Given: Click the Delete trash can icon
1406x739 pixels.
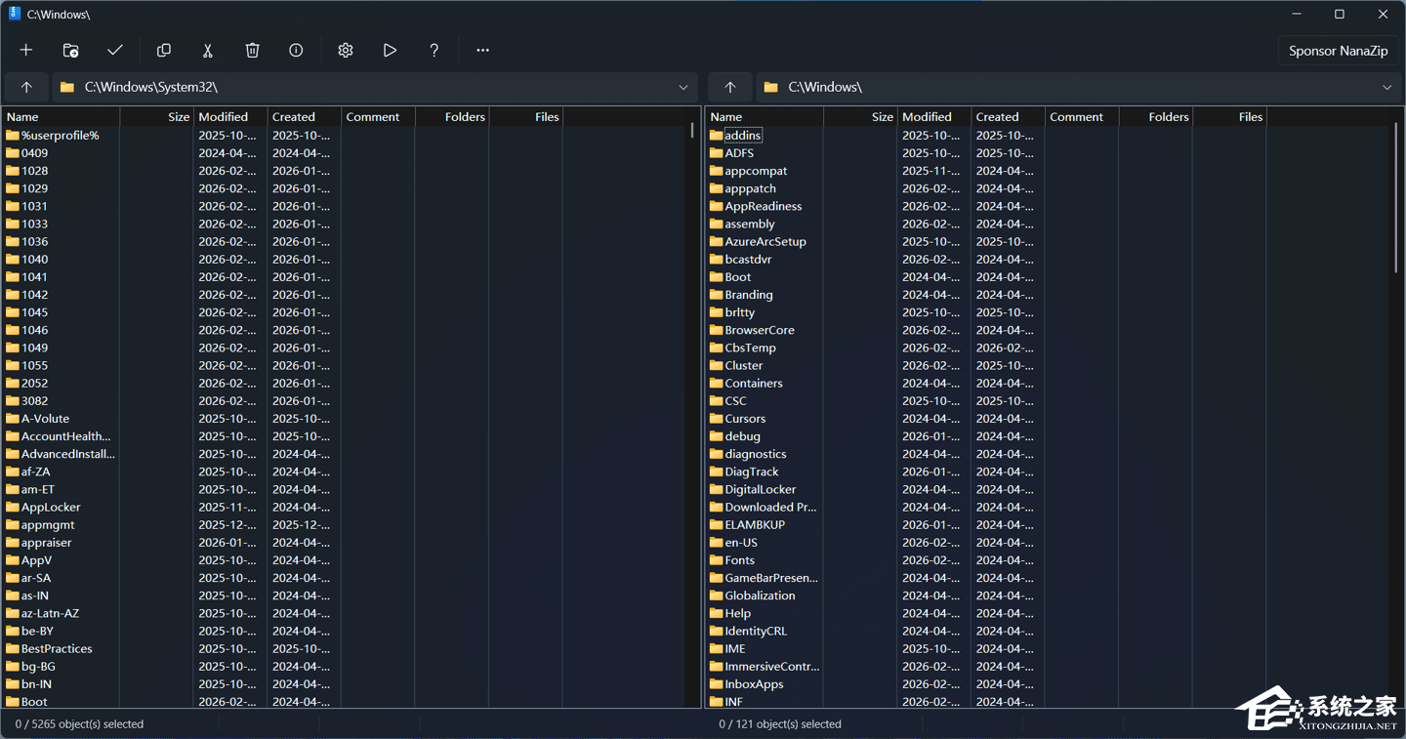Looking at the screenshot, I should [252, 50].
